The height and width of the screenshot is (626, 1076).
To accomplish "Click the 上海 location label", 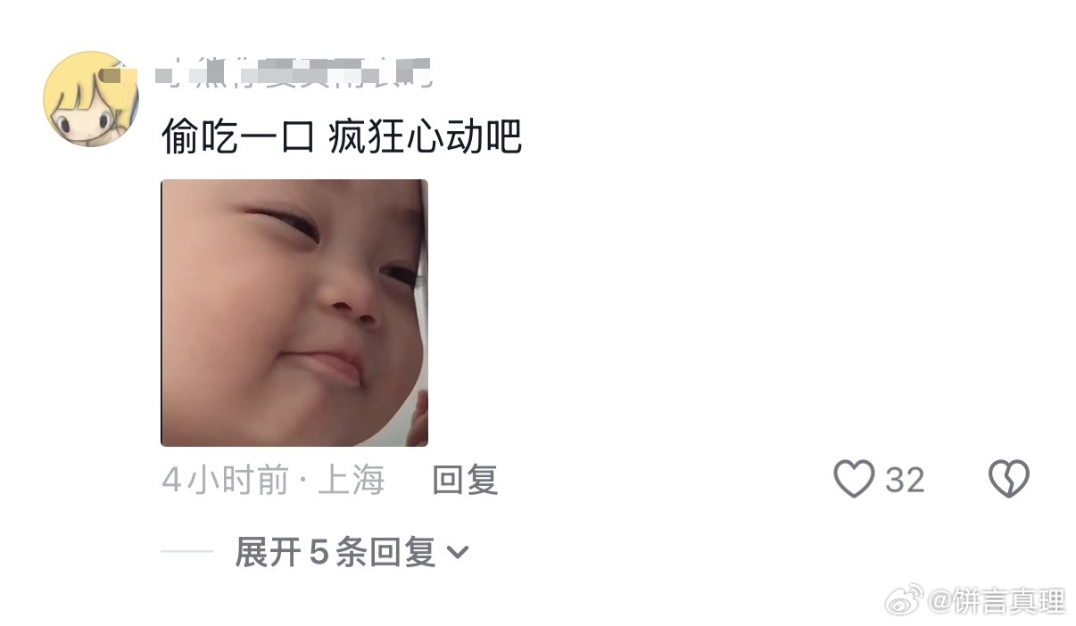I will point(351,481).
